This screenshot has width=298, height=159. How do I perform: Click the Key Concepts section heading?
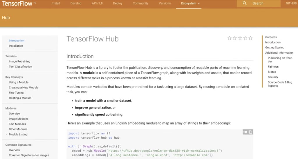[14, 77]
